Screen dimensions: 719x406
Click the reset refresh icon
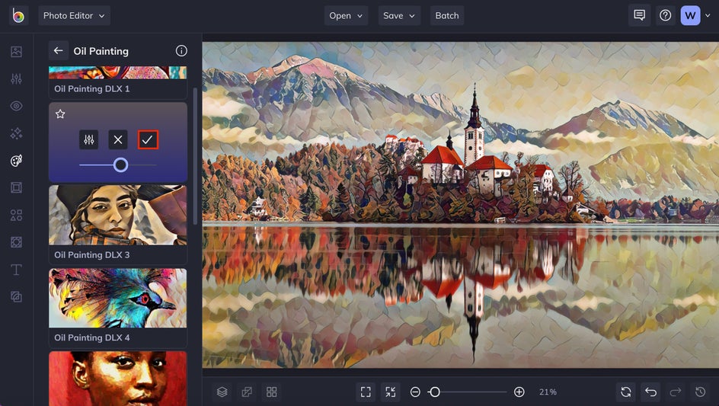pos(626,392)
